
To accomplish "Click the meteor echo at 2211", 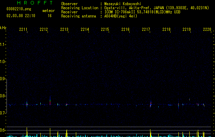I will [27, 104].
